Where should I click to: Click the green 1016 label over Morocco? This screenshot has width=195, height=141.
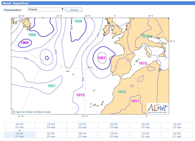point(122,92)
